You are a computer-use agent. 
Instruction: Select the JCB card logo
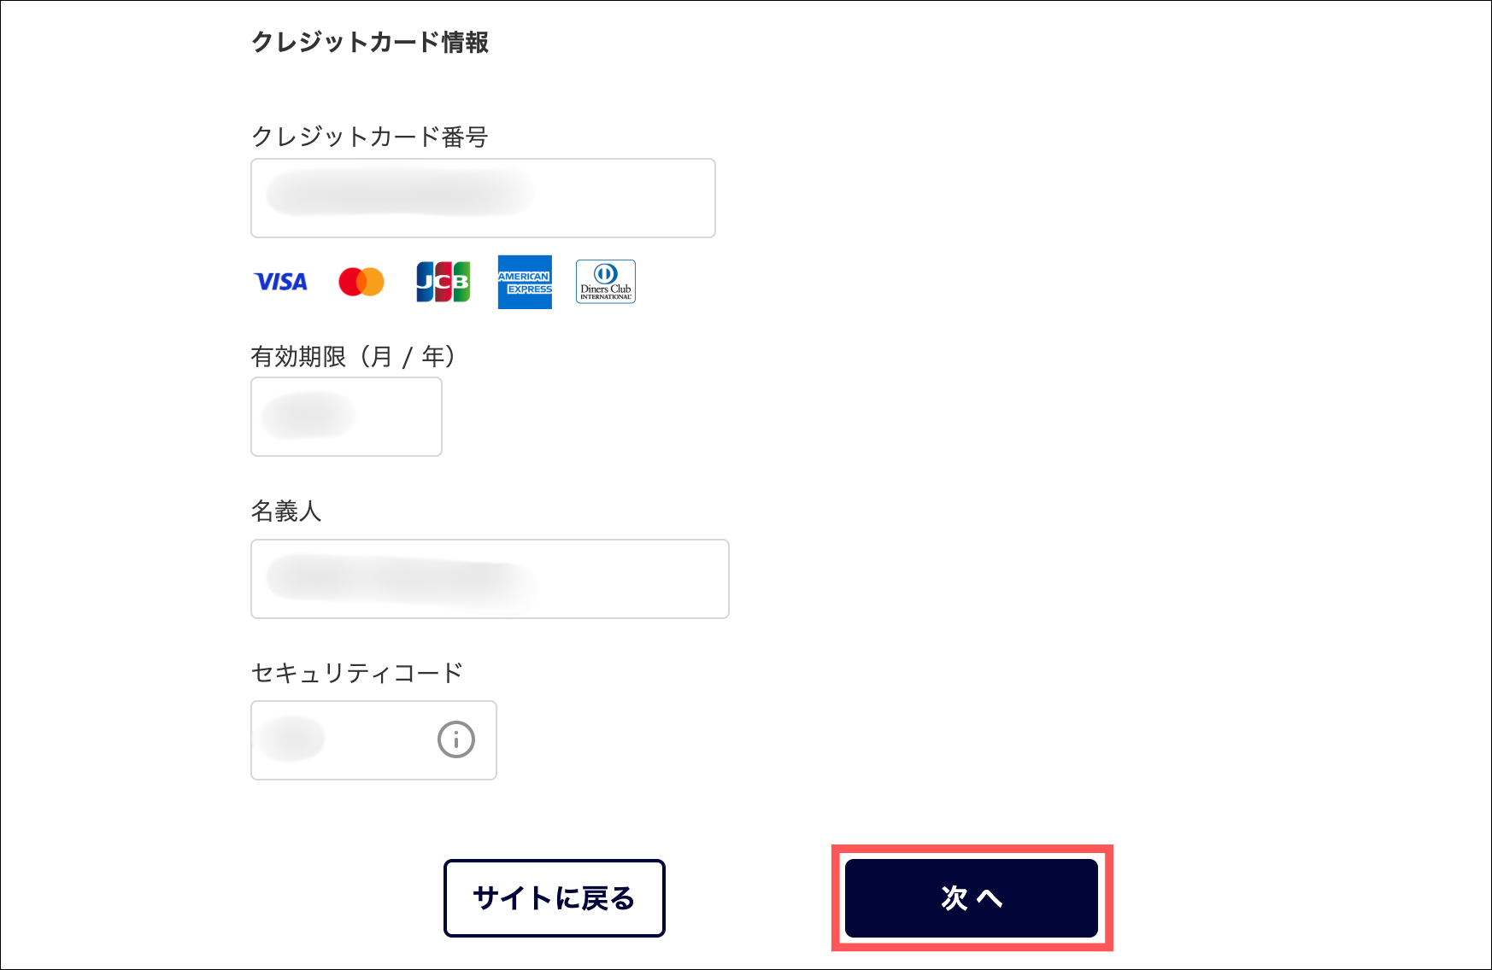[443, 282]
